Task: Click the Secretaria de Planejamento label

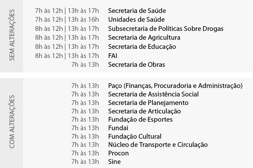Action: tap(148, 103)
